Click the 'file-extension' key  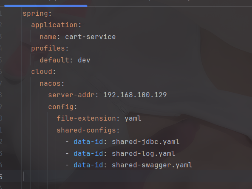(x=86, y=118)
